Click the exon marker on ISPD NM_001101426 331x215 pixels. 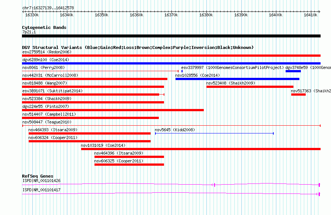[x=215, y=185]
